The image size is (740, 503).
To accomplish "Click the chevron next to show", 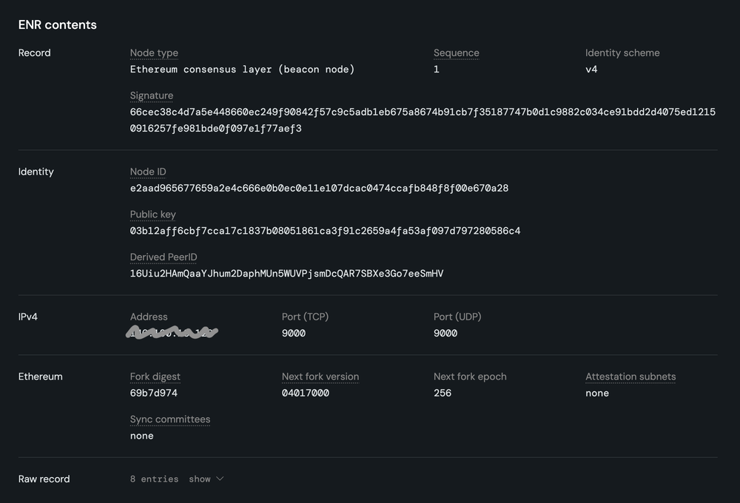I will 220,479.
